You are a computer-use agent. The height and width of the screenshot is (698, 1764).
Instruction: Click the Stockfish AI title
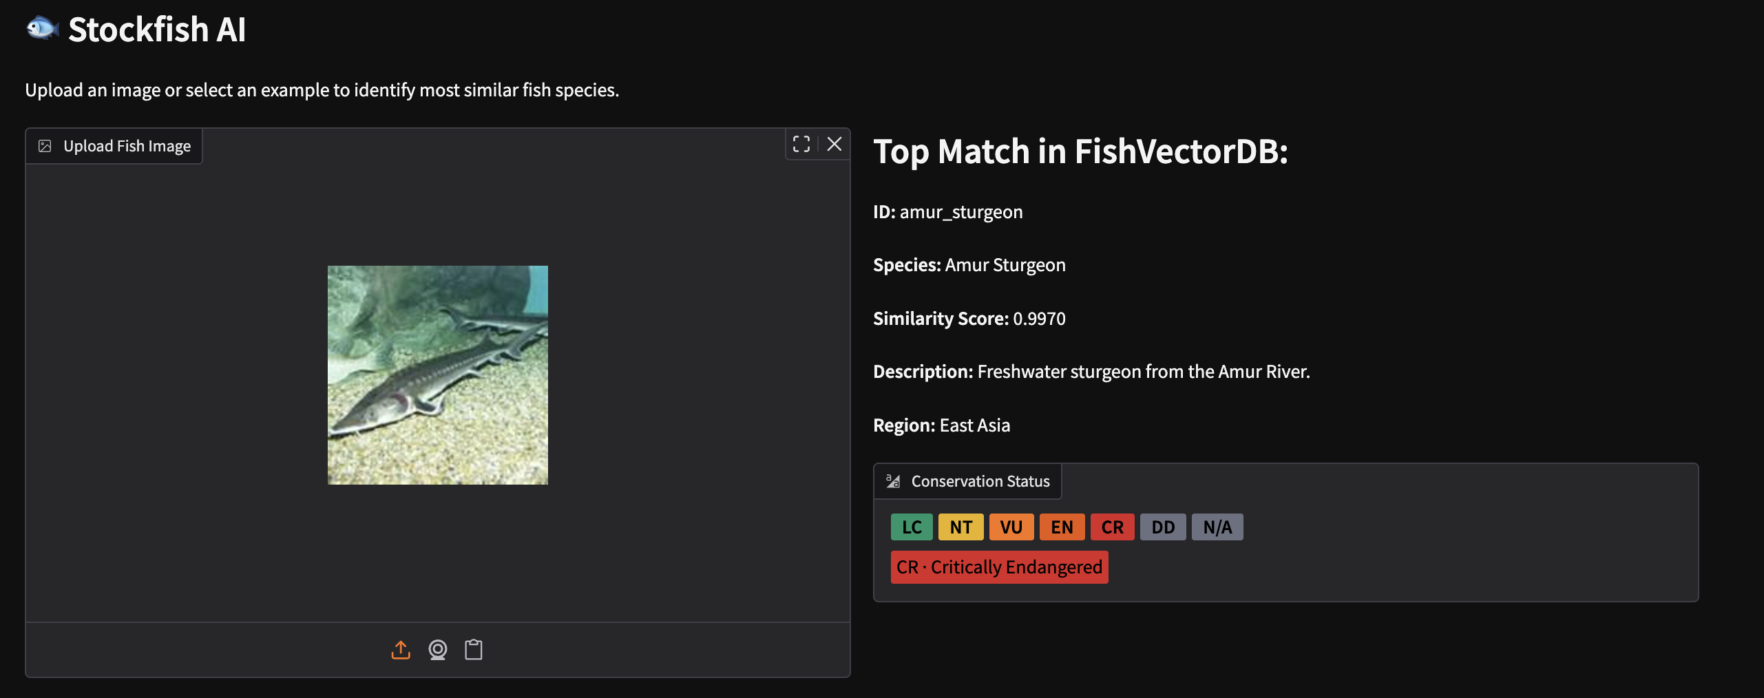pyautogui.click(x=157, y=30)
